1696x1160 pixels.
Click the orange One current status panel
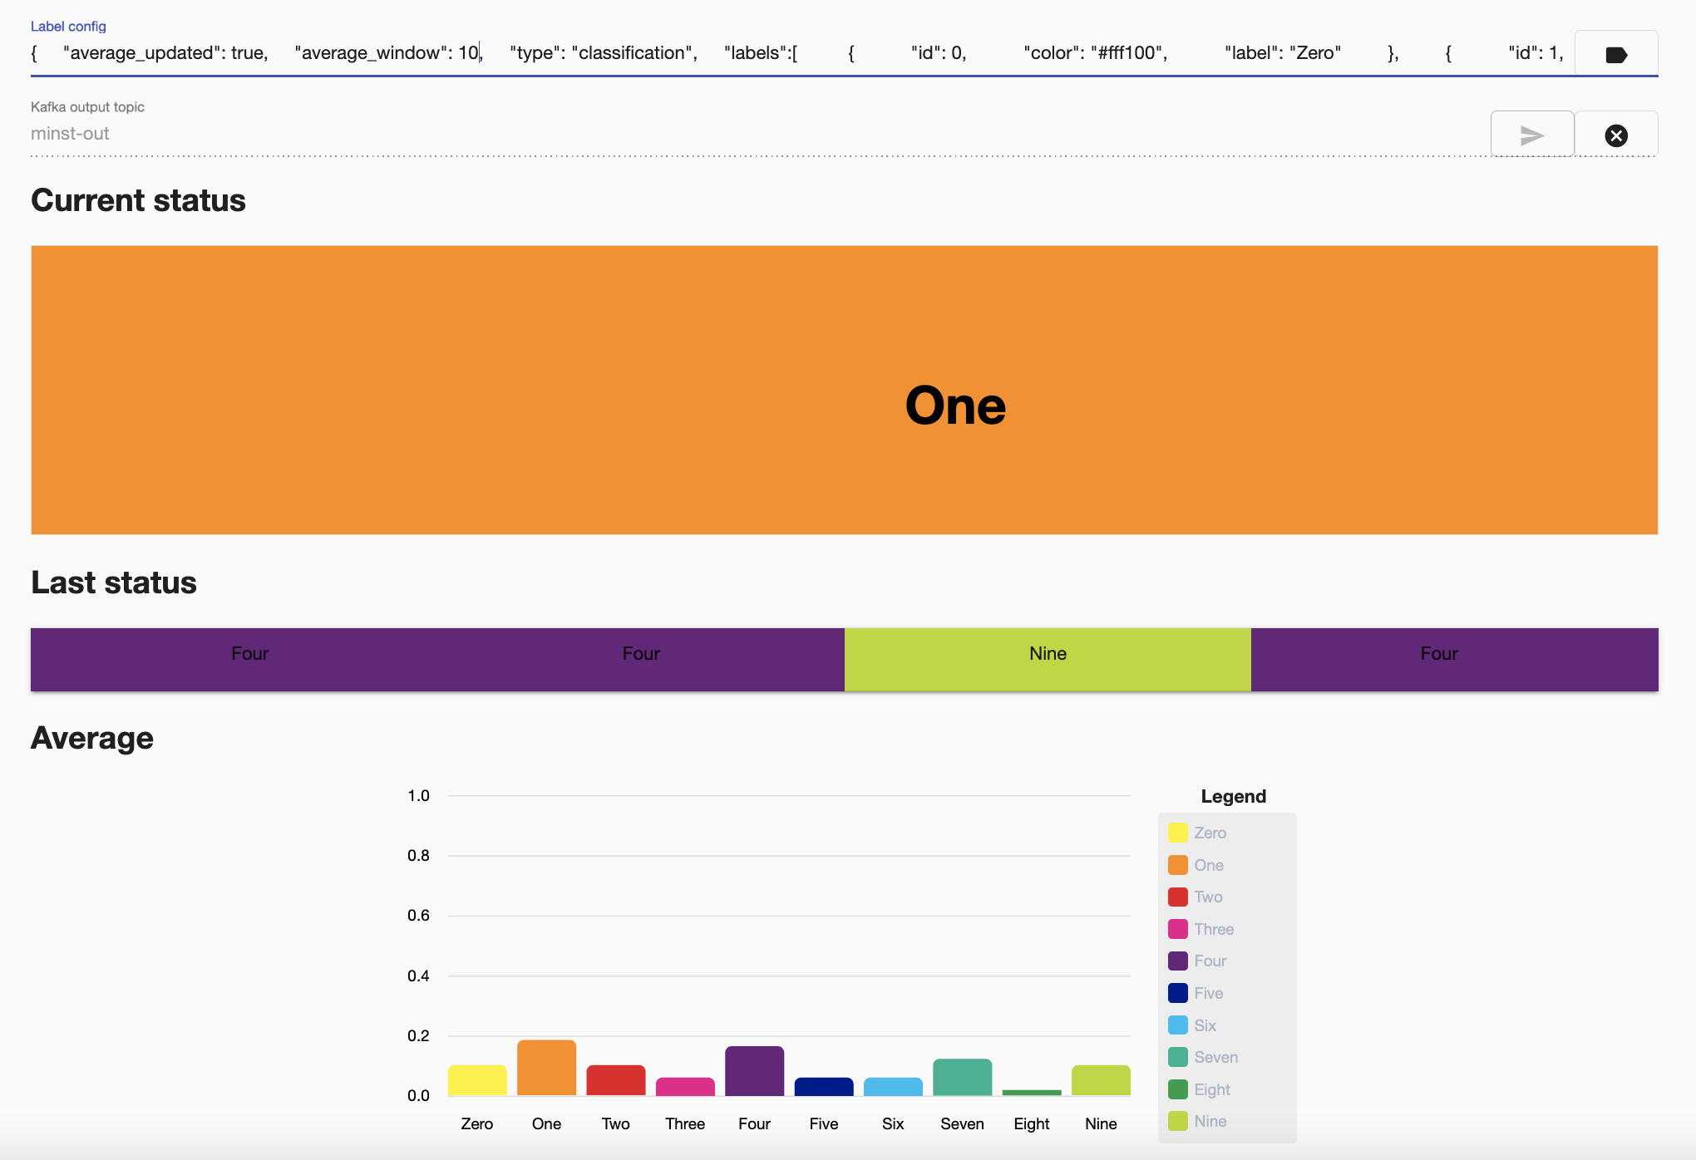point(844,390)
